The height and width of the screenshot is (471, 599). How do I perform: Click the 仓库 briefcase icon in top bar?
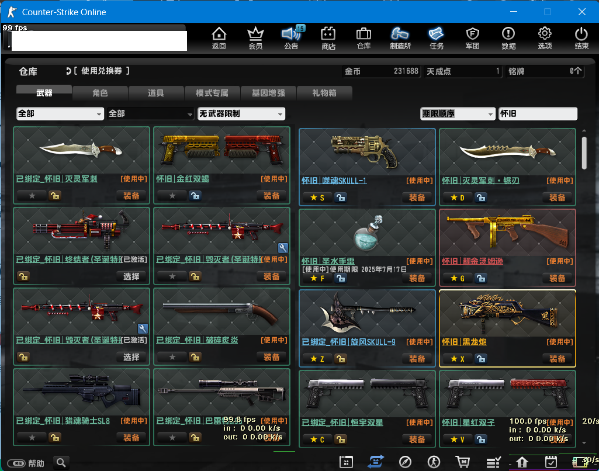pos(363,38)
